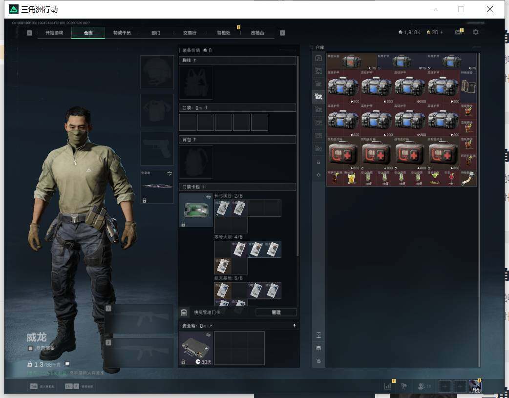Swap the keycard case via arrows icon

pos(209,197)
